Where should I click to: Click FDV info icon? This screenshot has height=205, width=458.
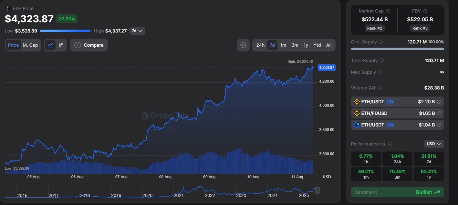[x=425, y=11]
